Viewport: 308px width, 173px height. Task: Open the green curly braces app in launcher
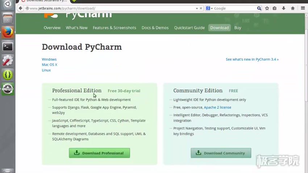[x=8, y=75]
